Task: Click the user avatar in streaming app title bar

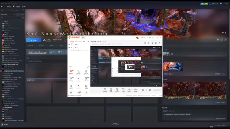Action: (x=137, y=38)
